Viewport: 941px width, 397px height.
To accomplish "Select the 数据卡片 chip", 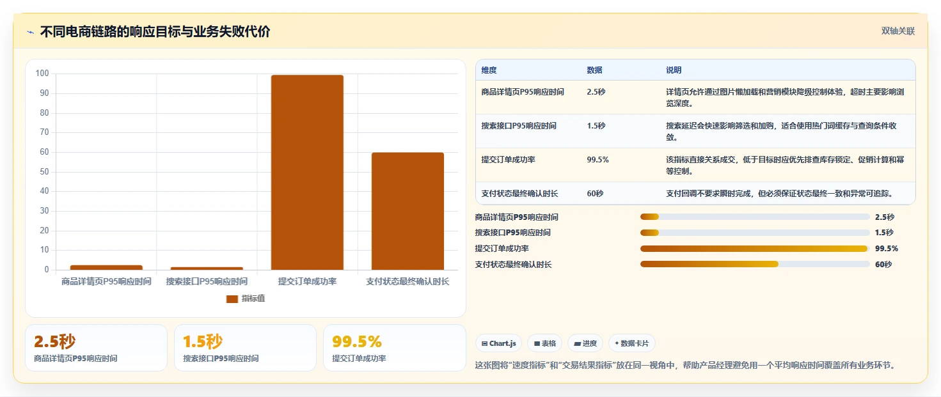I will (632, 343).
